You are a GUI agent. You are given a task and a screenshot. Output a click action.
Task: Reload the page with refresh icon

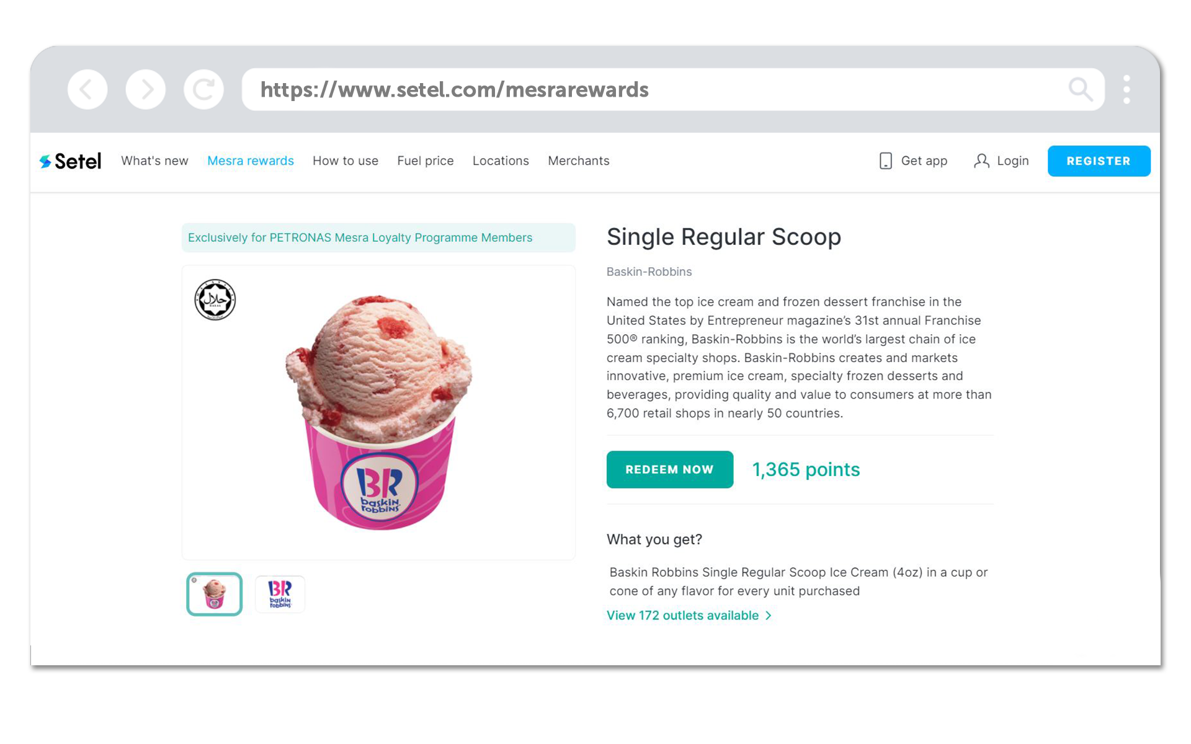(x=203, y=89)
